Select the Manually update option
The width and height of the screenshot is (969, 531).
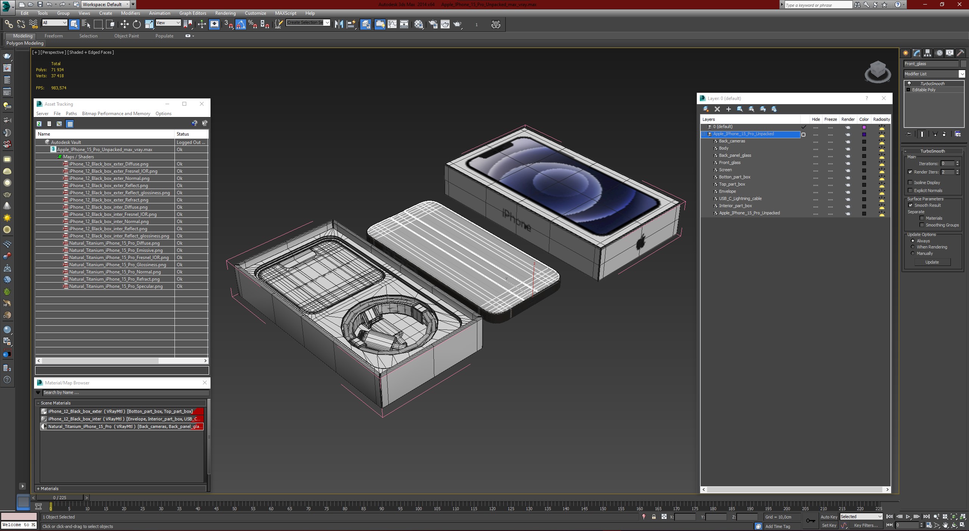tap(913, 253)
